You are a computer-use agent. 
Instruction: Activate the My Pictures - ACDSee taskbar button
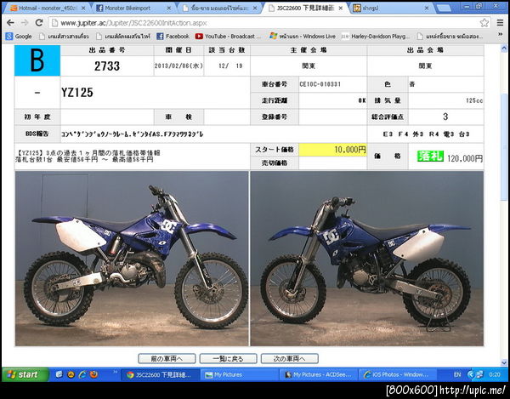(x=318, y=374)
